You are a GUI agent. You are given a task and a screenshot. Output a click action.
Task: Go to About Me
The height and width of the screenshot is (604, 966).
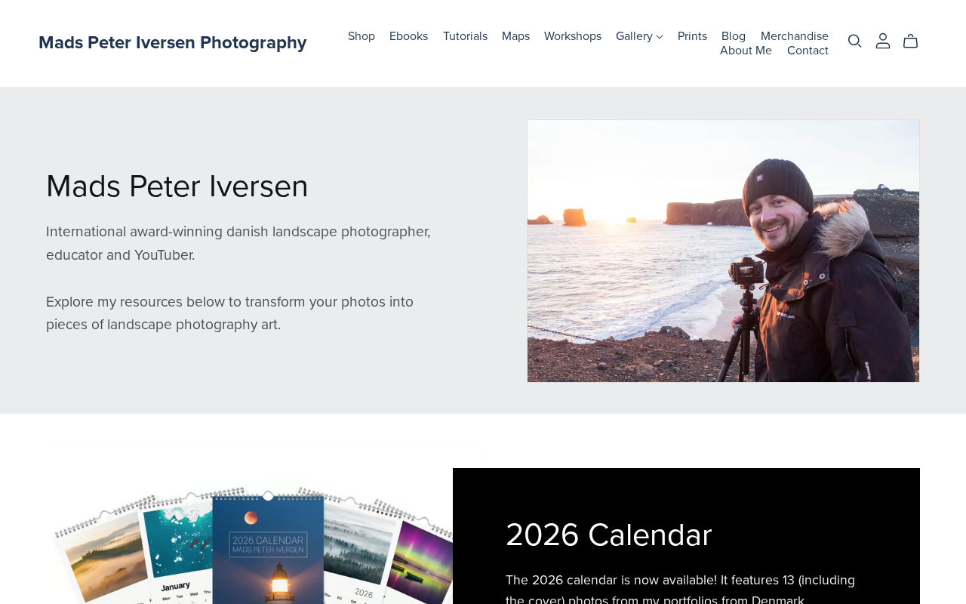(746, 51)
